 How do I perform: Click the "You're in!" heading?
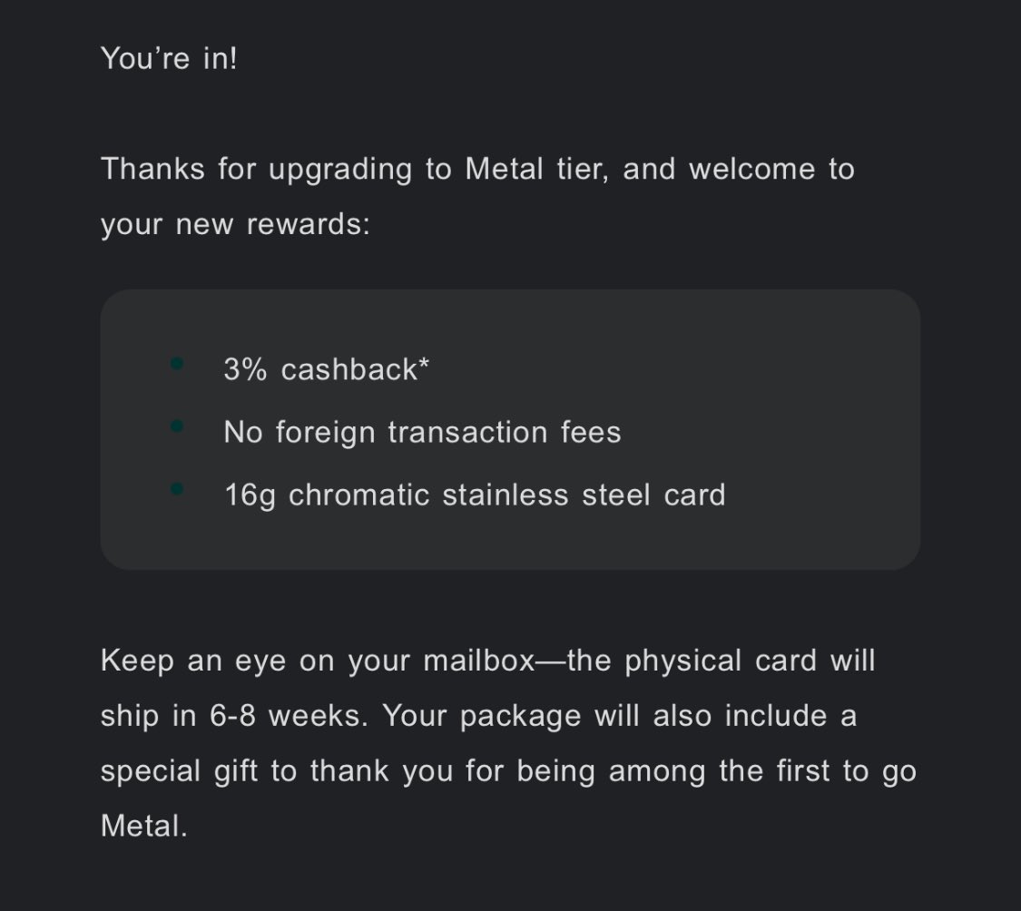pyautogui.click(x=169, y=59)
